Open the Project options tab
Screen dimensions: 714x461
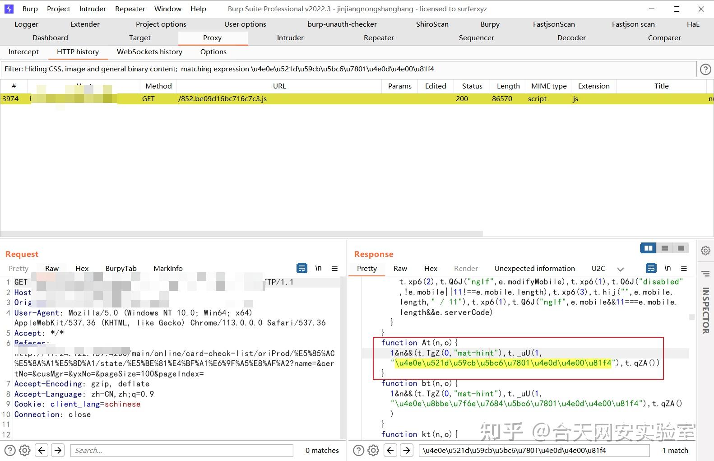[x=161, y=24]
